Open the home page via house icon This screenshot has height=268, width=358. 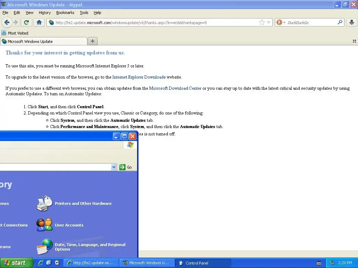[39, 22]
